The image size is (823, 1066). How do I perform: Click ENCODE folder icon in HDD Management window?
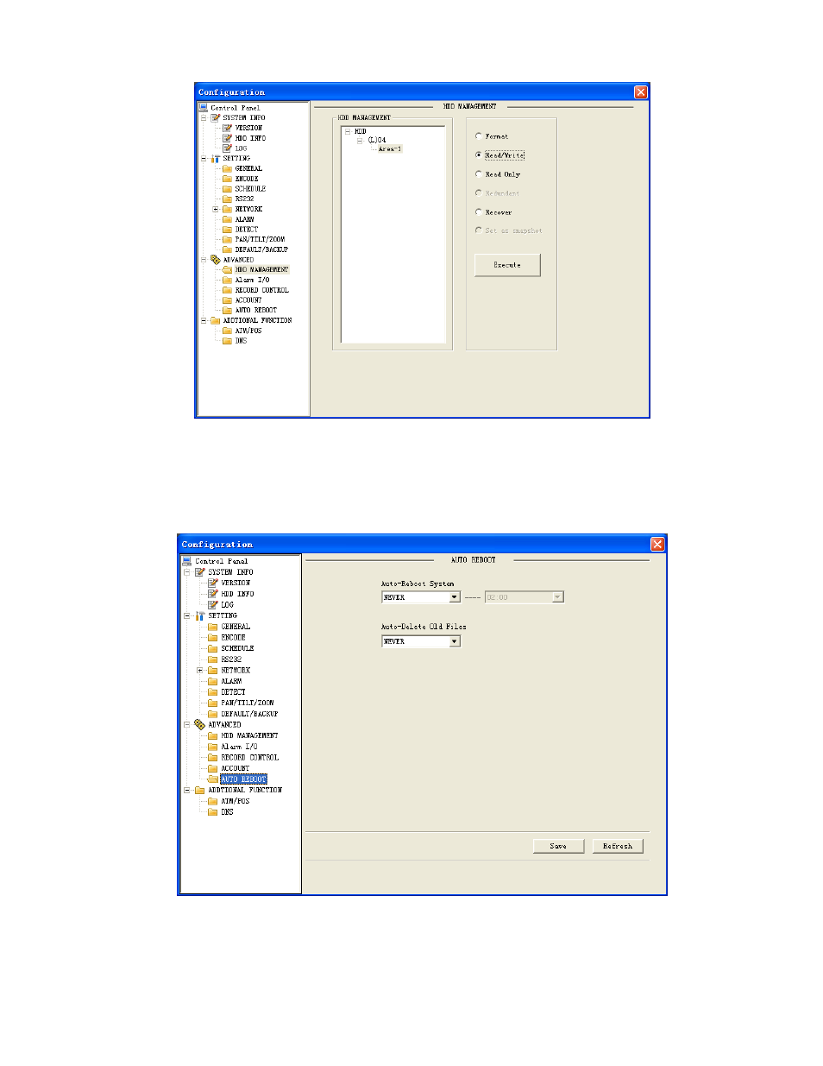tap(228, 179)
